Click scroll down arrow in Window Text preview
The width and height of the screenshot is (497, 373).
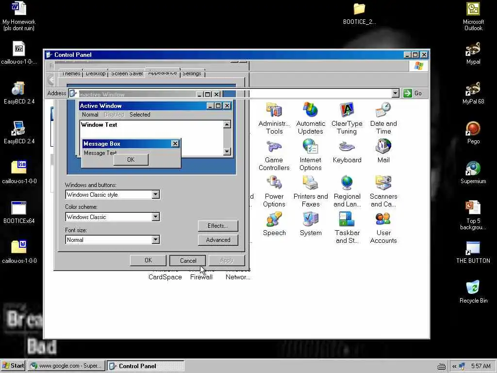coord(227,152)
